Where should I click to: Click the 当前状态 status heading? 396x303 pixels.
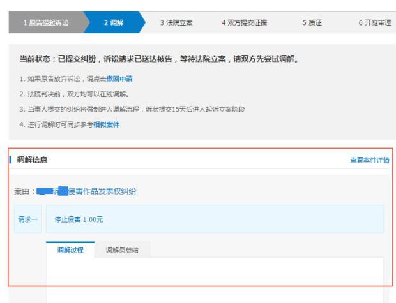tap(159, 59)
